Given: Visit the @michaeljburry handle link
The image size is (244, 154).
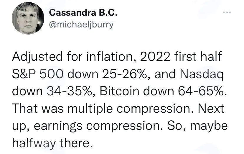Looking at the screenshot, I should pos(81,25).
